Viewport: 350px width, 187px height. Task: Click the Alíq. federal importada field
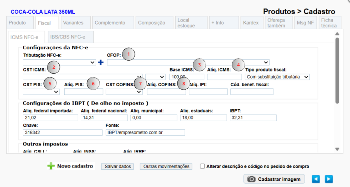[x=51, y=118]
